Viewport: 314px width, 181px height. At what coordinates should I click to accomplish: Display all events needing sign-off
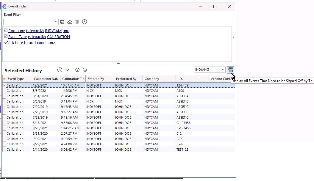[x=230, y=70]
